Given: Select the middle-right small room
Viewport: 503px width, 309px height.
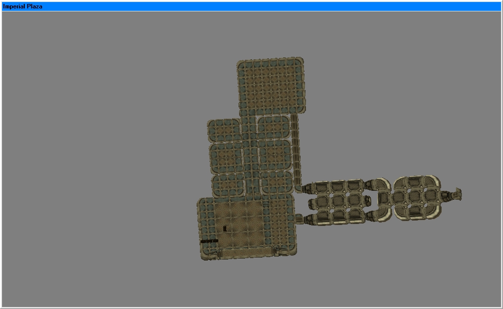Looking at the screenshot, I should click(275, 155).
